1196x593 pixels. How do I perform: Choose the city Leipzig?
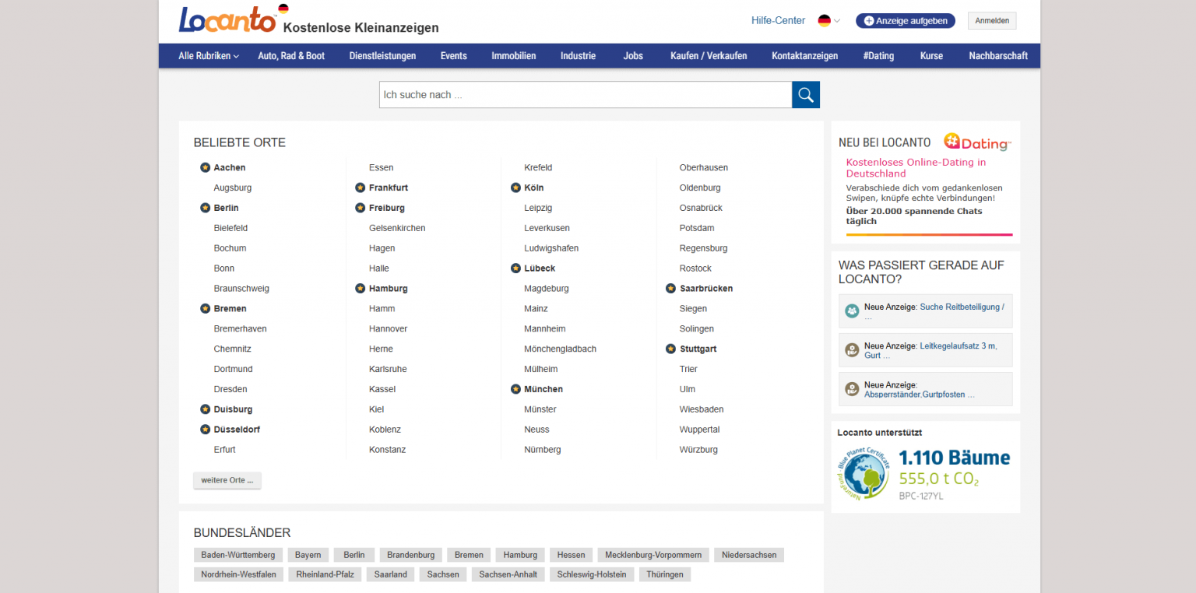[538, 208]
